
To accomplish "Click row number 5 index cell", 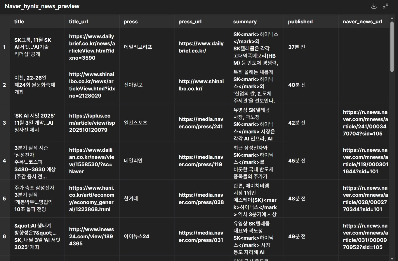I will click(x=4, y=199).
